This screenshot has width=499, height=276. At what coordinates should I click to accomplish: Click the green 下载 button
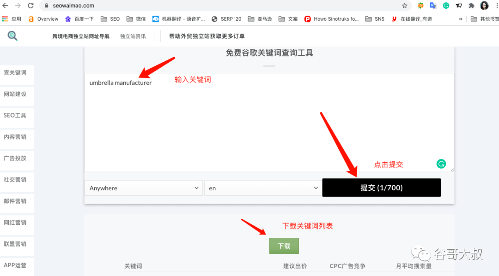coord(284,246)
